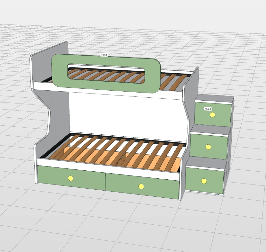Select yellow knob on middle stair drawer
266x252 pixels.
[208, 147]
